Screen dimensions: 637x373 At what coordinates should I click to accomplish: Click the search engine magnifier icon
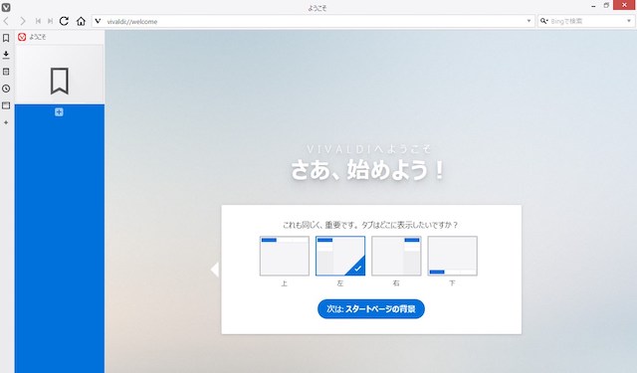pos(544,21)
